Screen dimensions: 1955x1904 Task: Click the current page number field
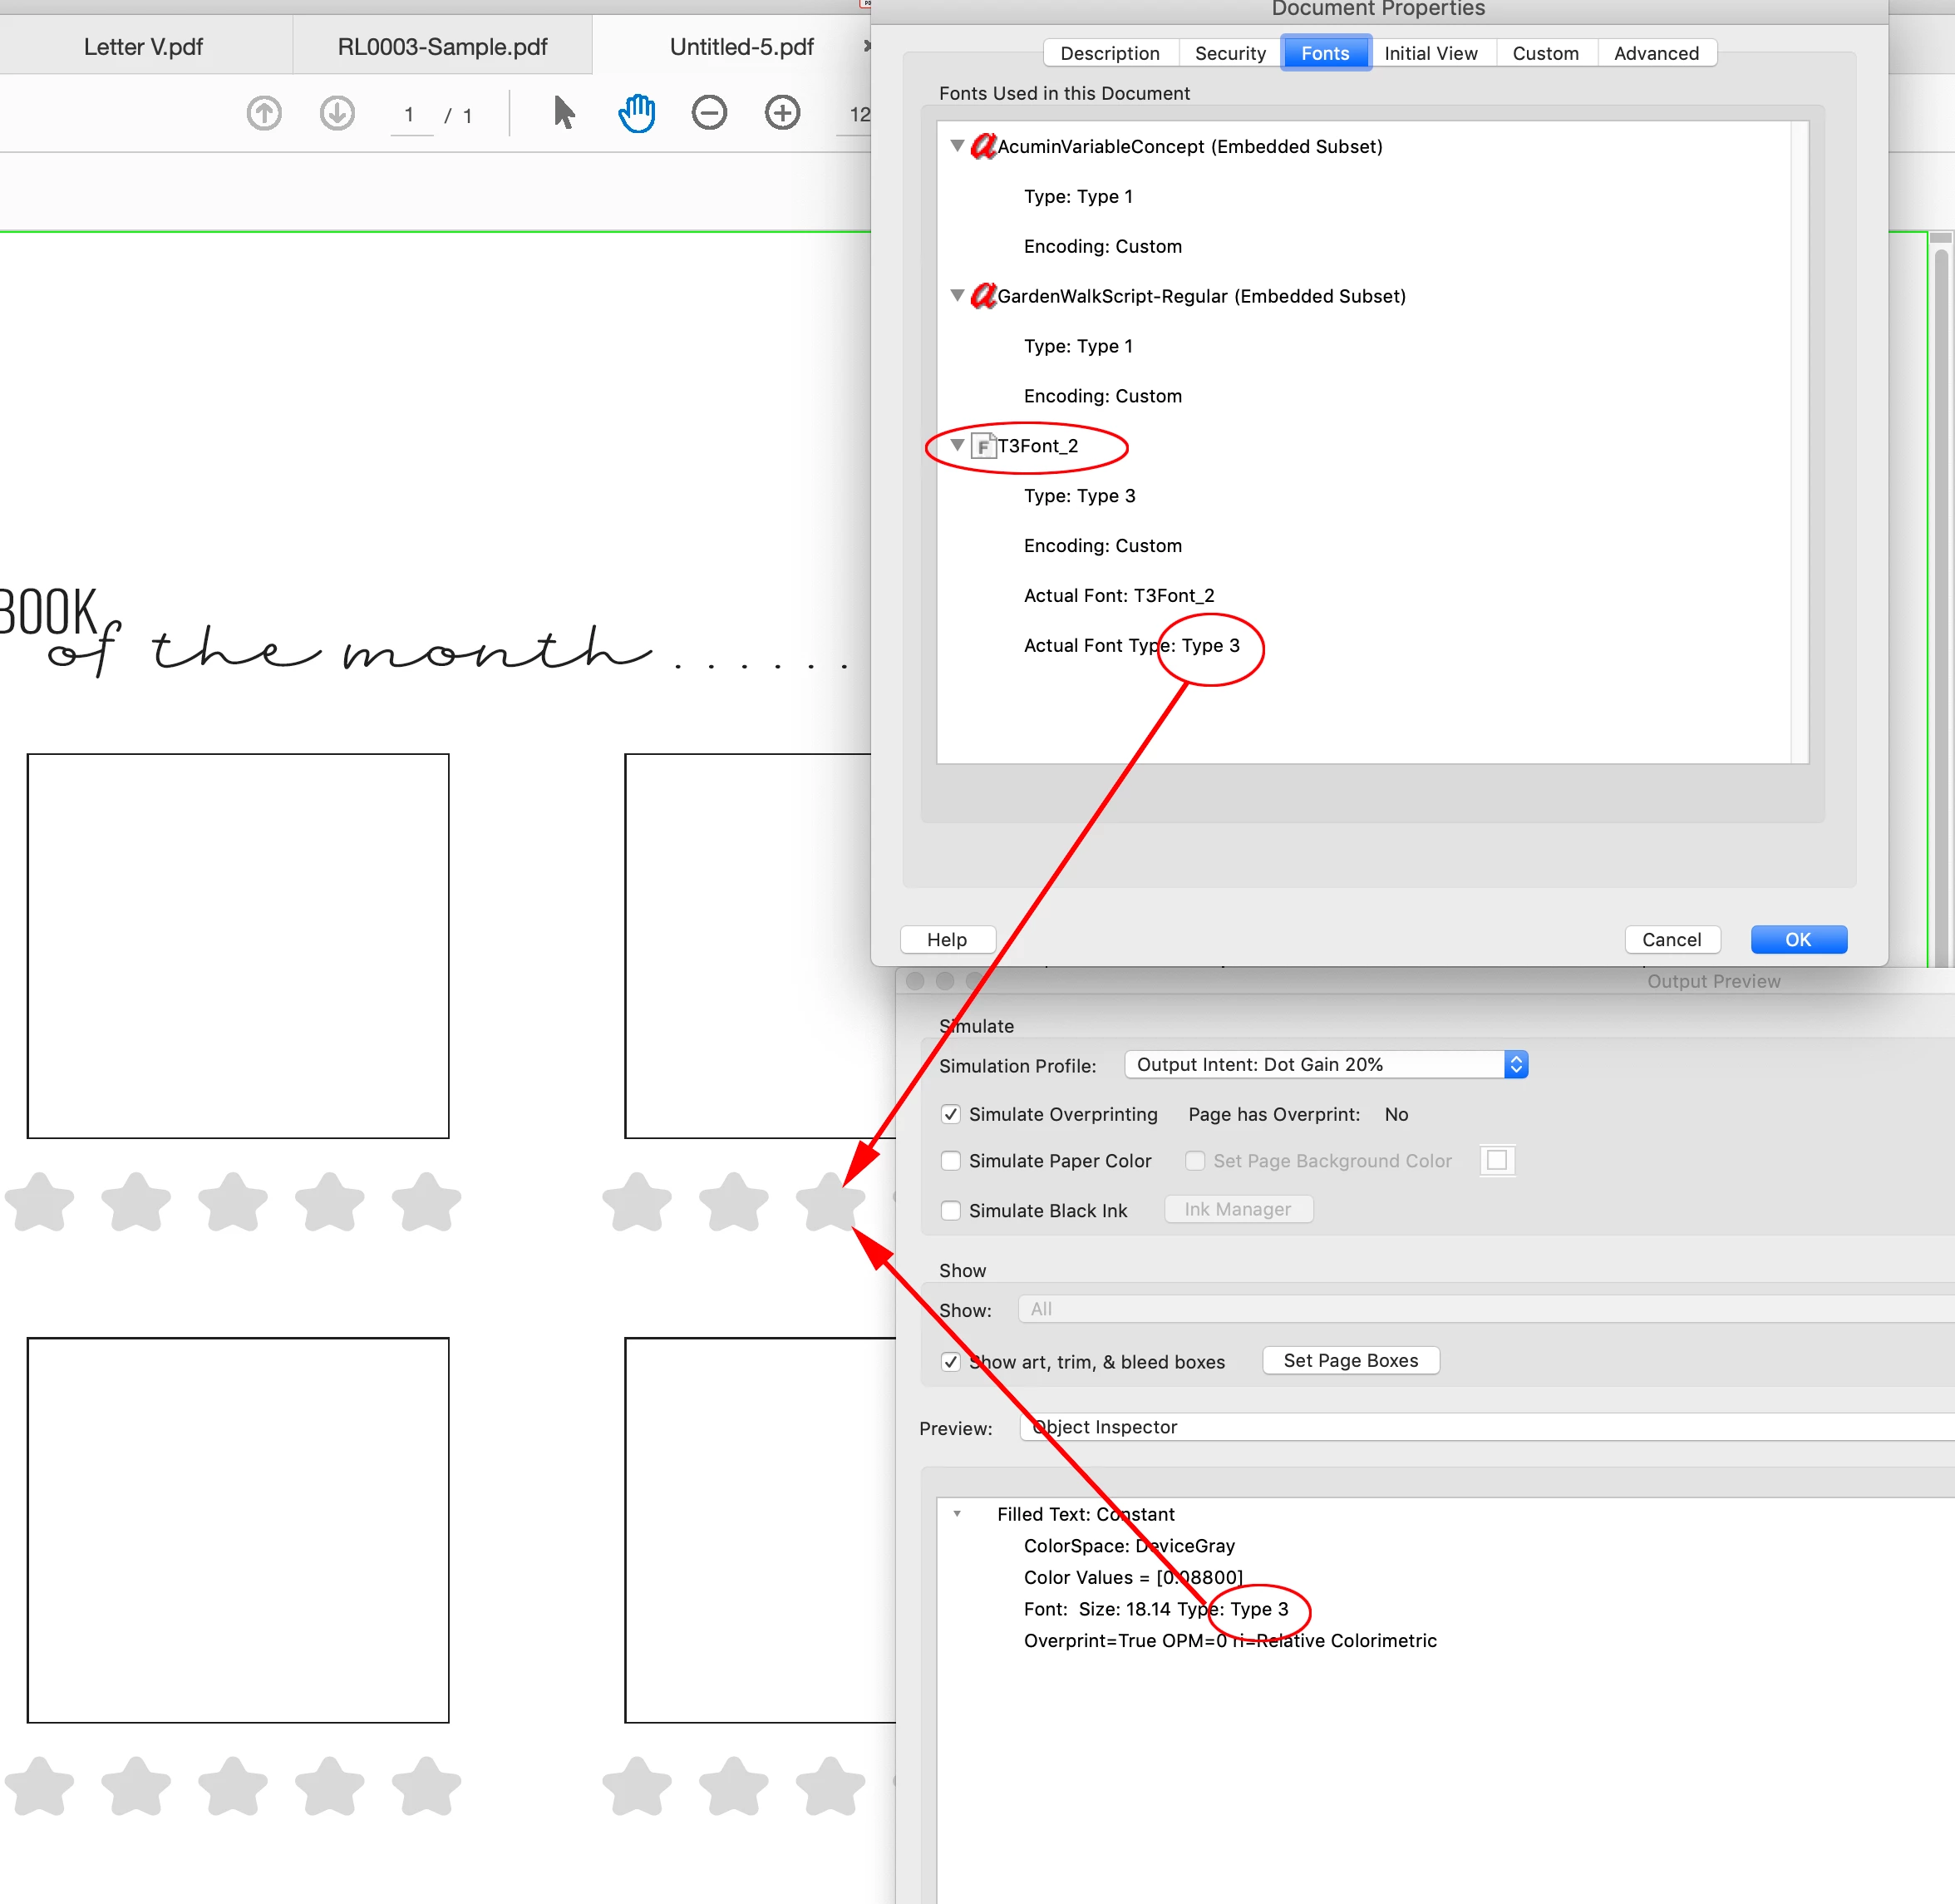point(409,115)
